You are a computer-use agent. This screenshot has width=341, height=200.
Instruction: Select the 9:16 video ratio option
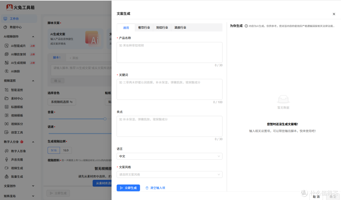pos(54,150)
